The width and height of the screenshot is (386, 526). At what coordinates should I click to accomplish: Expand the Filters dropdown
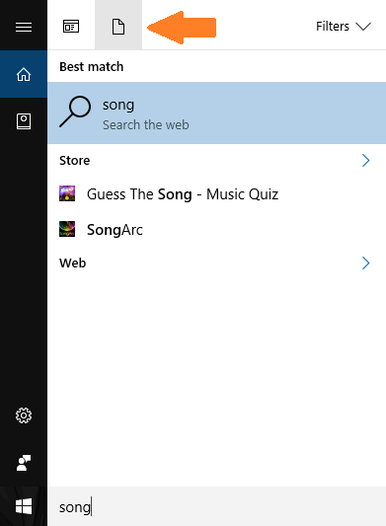tap(343, 27)
